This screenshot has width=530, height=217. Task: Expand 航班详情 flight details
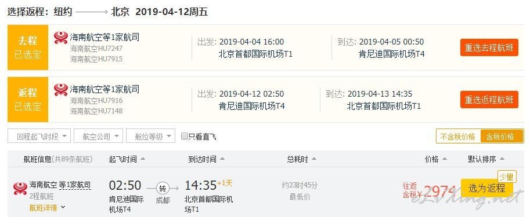point(48,208)
